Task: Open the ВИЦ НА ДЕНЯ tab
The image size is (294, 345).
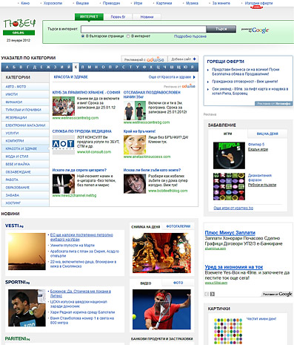Action: coord(267,134)
